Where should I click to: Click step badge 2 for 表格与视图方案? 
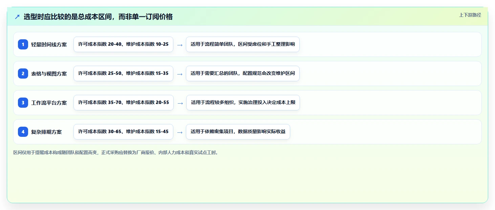[x=23, y=73]
